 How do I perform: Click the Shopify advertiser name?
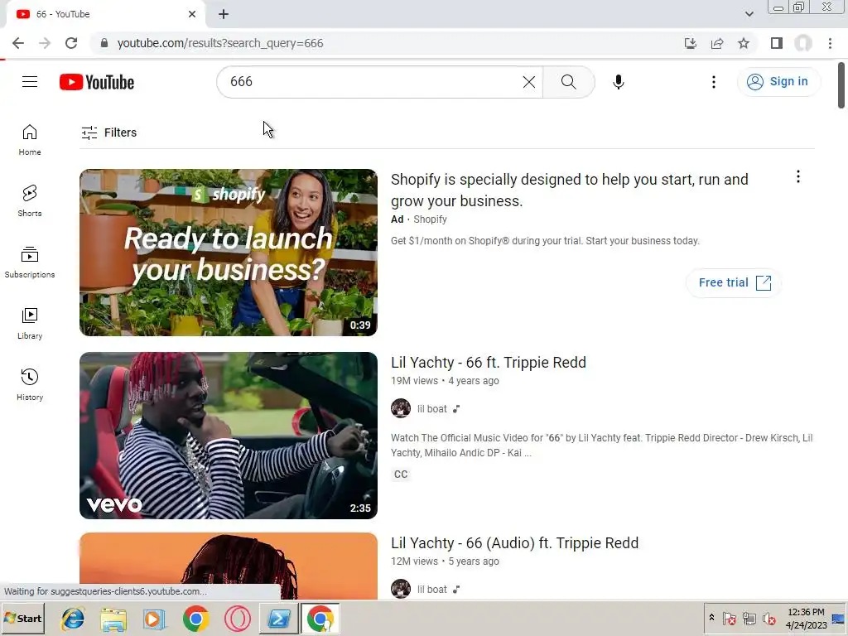(430, 219)
